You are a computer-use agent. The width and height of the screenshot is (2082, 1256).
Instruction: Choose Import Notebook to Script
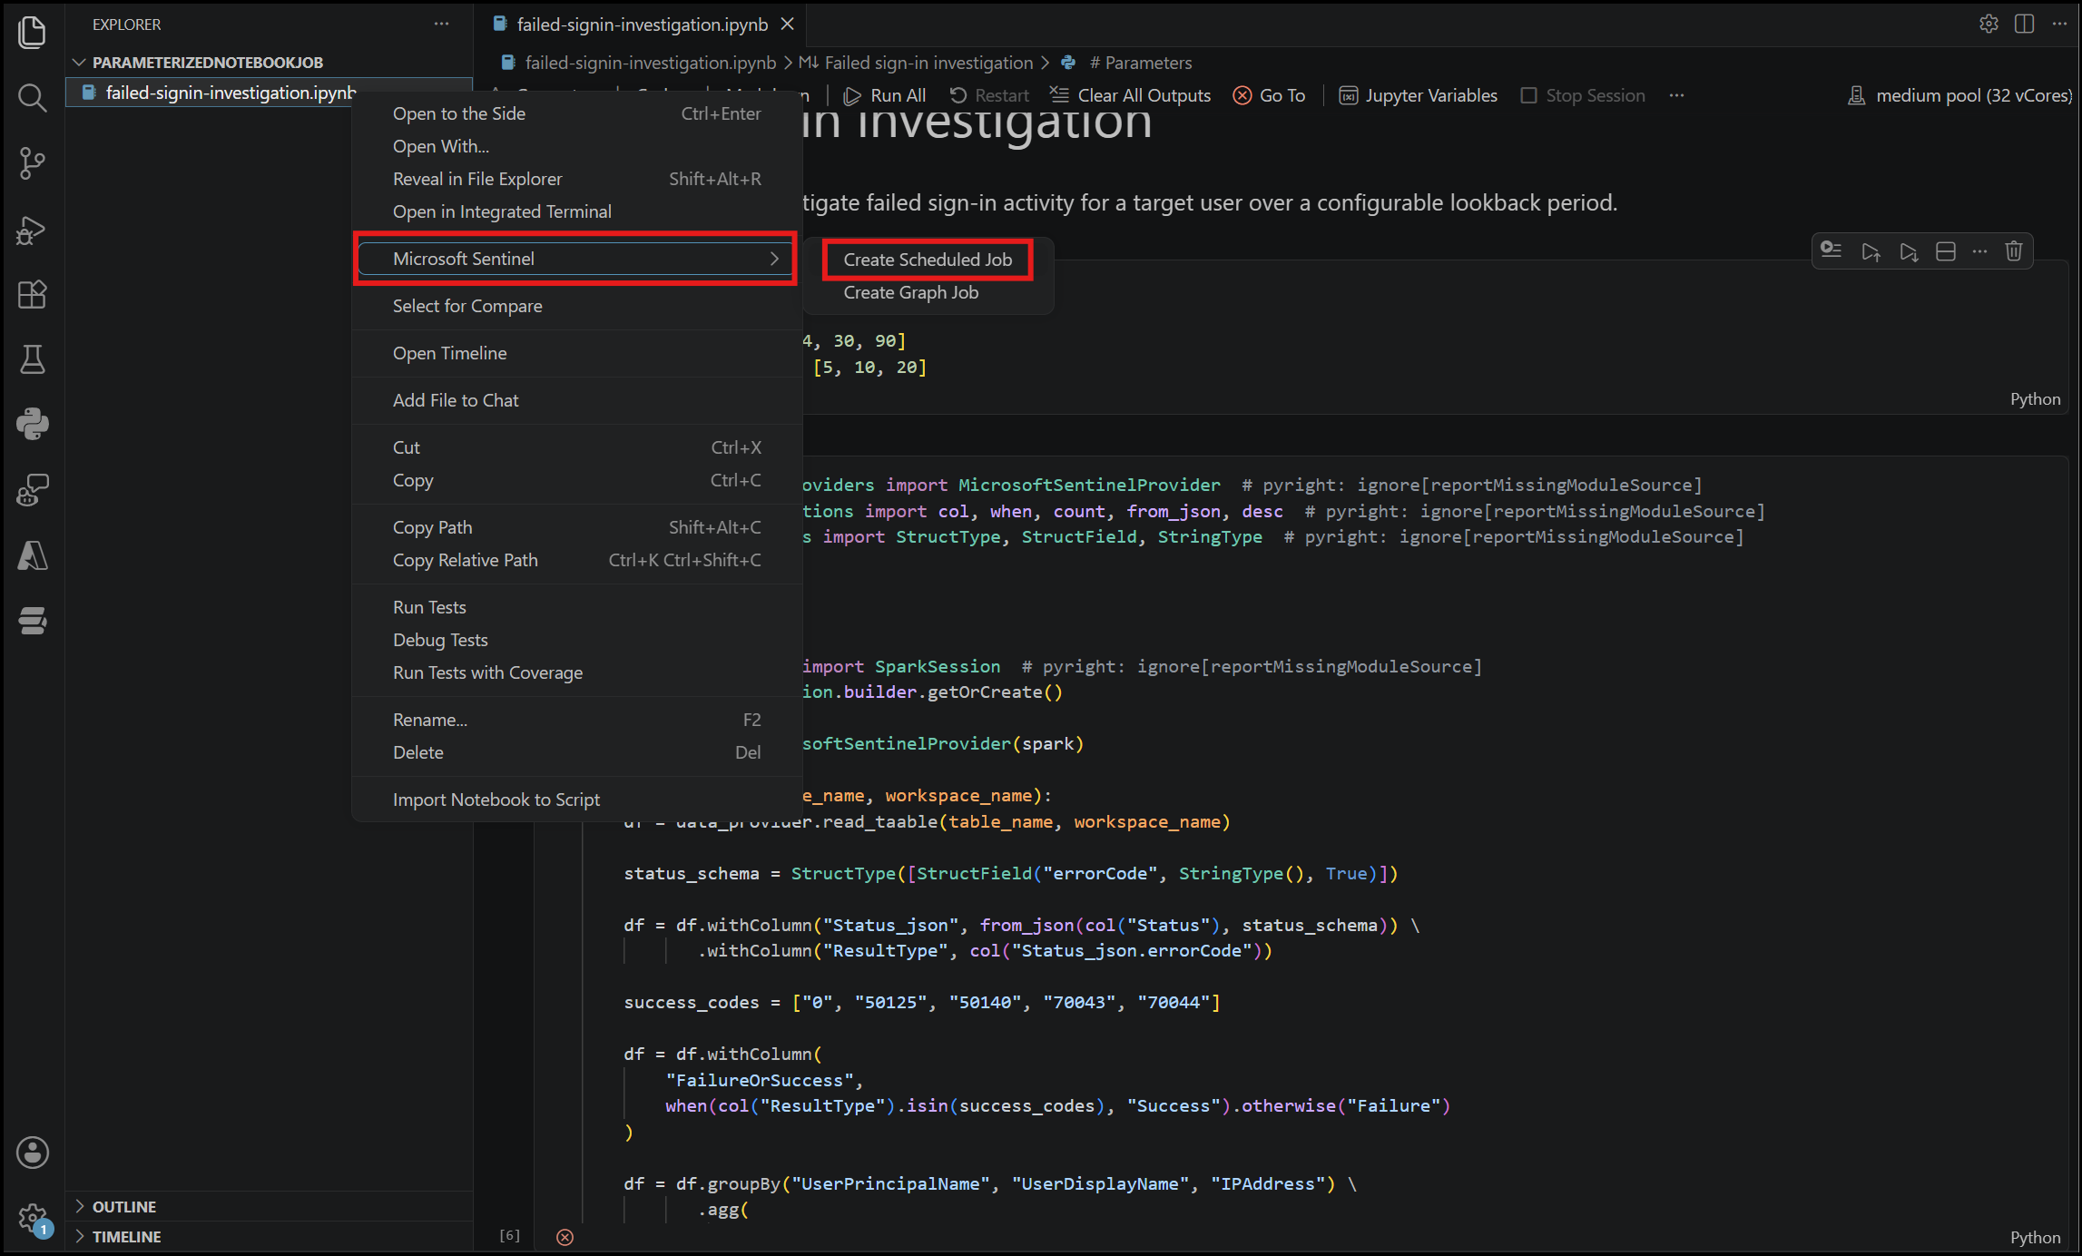tap(576, 800)
